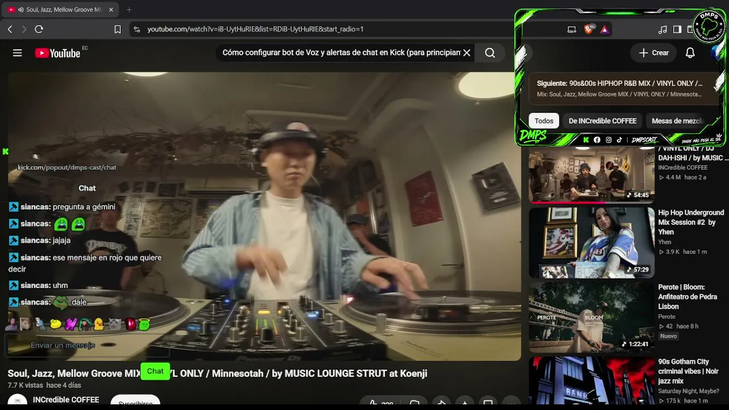
Task: Open the media control music note icon
Action: coord(662,29)
